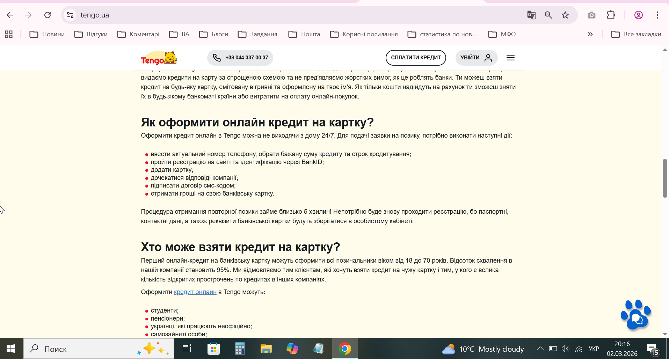Open the notification center with 15 alerts
The image size is (669, 359).
point(653,349)
